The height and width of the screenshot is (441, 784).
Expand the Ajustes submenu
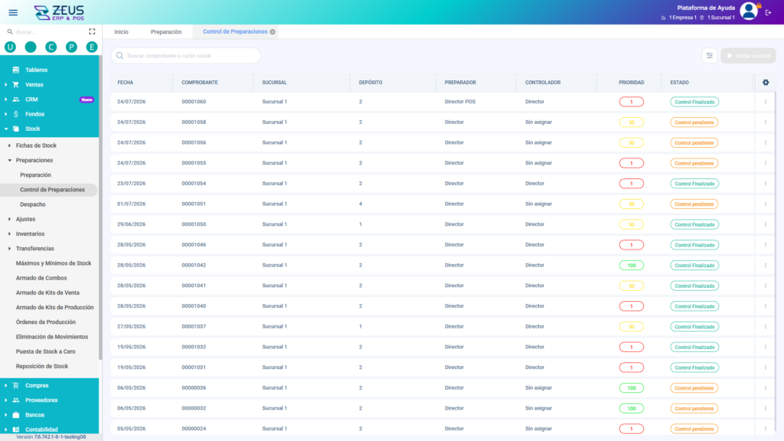click(x=9, y=219)
